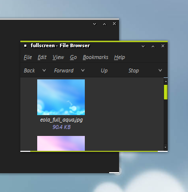Click the scrollbar down arrow
This screenshot has height=192, width=188.
166,147
